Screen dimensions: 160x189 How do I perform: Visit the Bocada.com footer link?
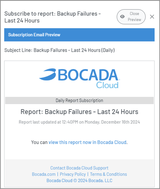tap(44, 174)
